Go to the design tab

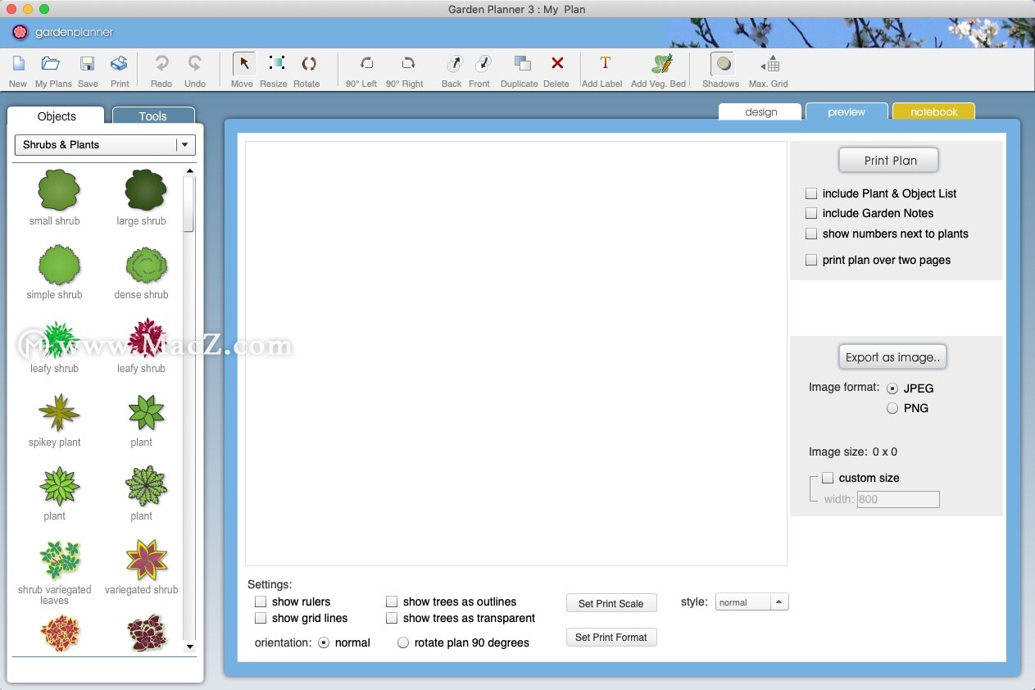(x=760, y=111)
